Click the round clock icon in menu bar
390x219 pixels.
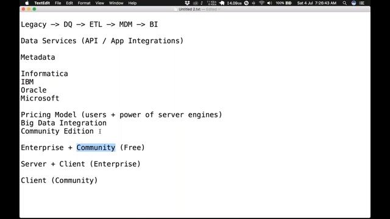[246, 3]
